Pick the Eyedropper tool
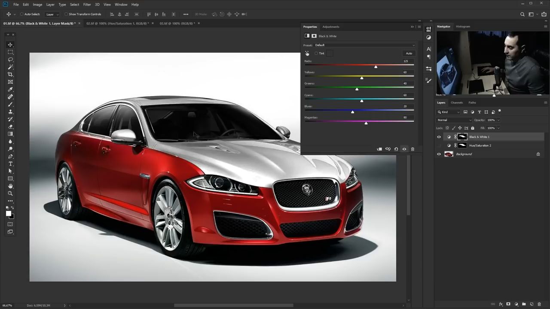This screenshot has width=550, height=309. (x=10, y=89)
